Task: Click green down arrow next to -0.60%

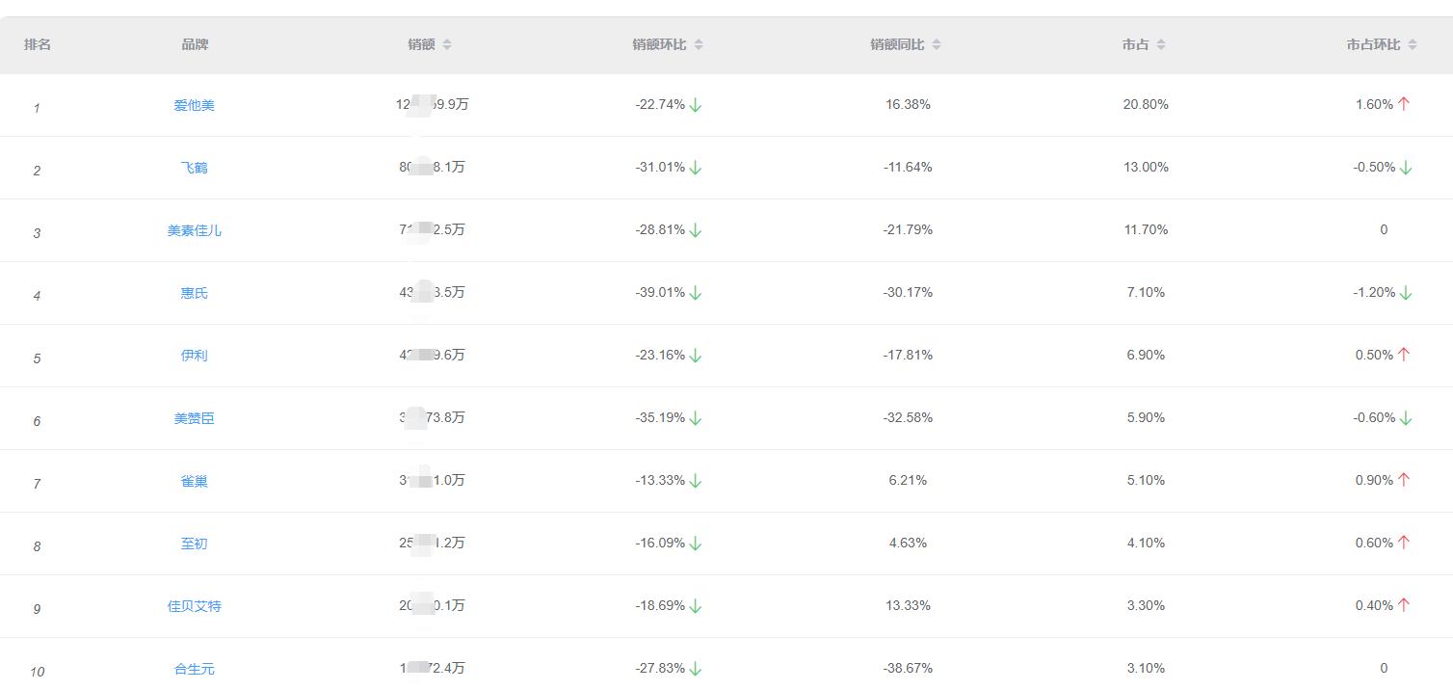Action: (1406, 418)
